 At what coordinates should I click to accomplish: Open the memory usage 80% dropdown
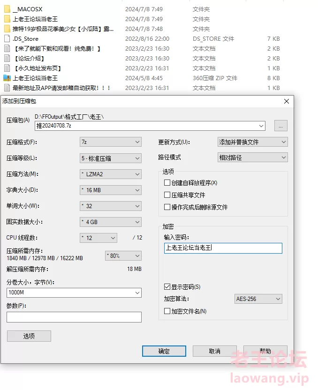click(x=123, y=255)
